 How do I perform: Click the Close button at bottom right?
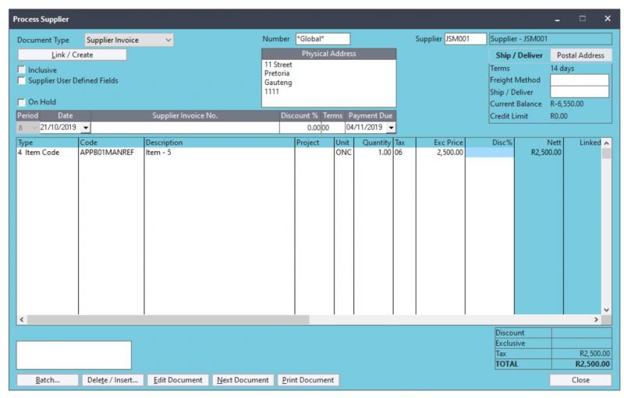click(x=580, y=380)
